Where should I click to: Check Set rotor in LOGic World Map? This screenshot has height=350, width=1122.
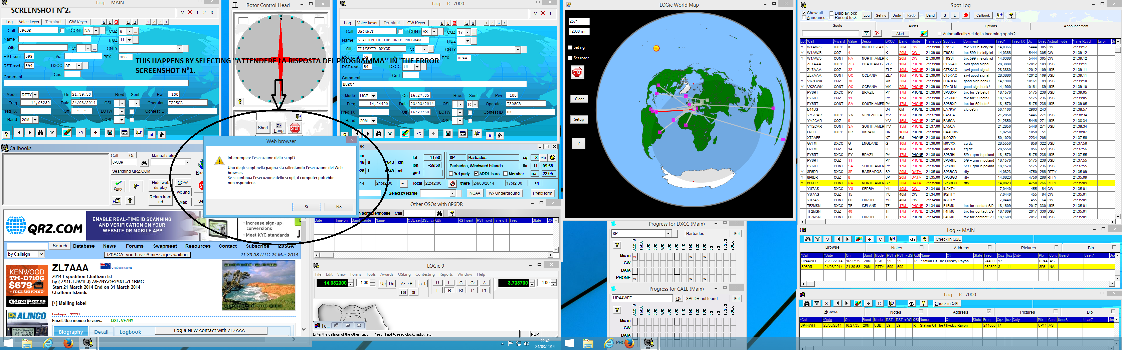pos(570,58)
